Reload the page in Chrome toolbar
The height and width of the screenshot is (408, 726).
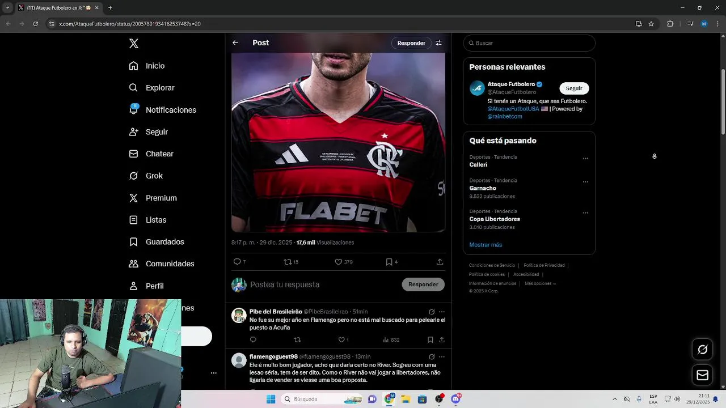click(x=35, y=24)
